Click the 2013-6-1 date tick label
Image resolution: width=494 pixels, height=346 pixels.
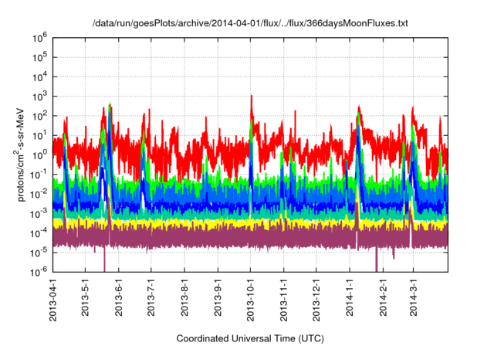[x=118, y=297]
